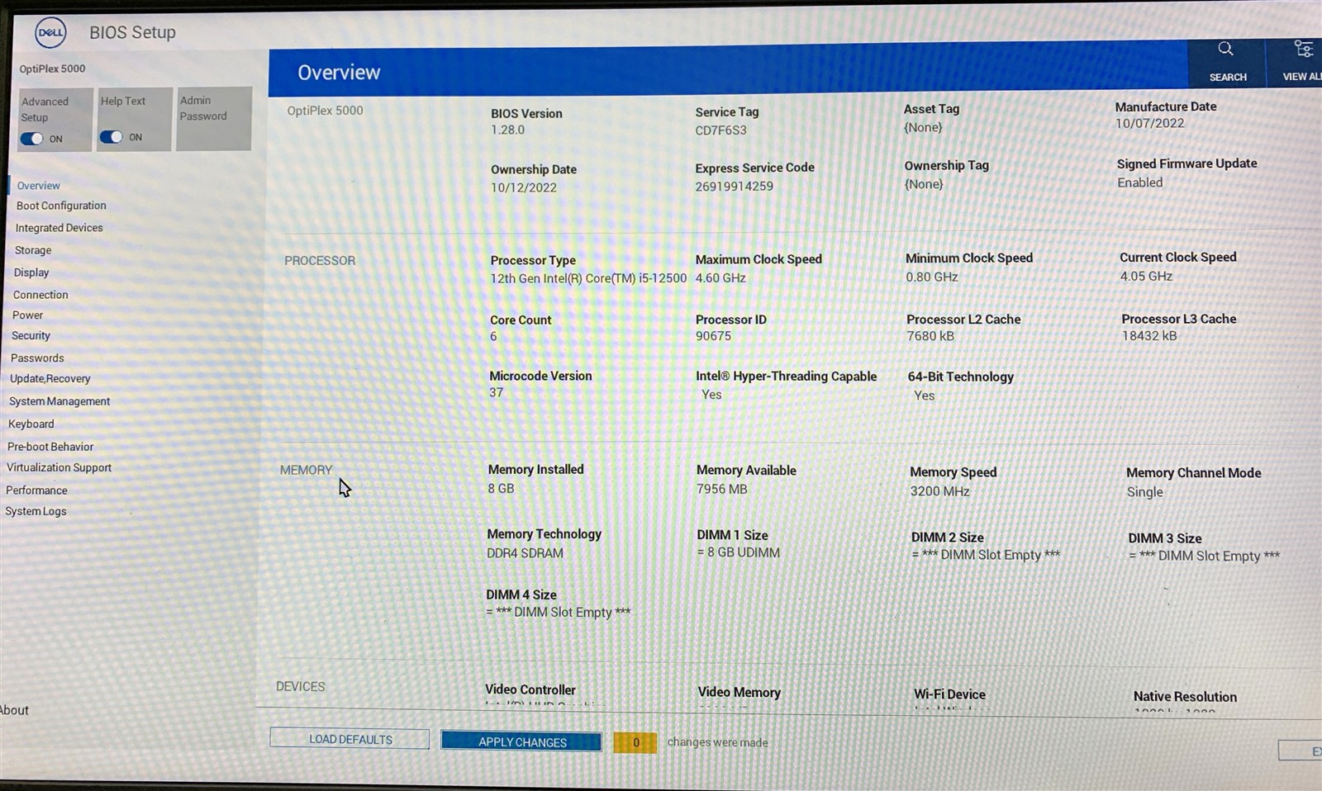This screenshot has height=791, width=1322.
Task: Open Passwords section
Action: pos(37,358)
